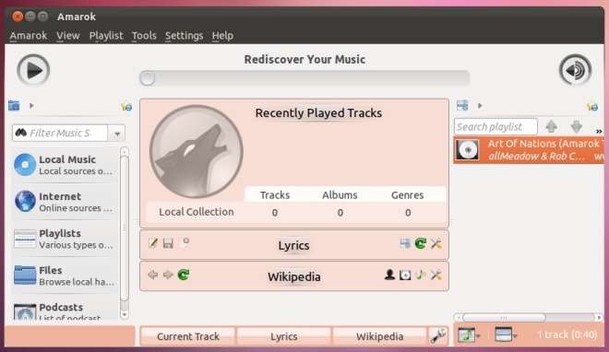Click media sources scrollbar up arrow
Screen dimensions: 609x352
click(x=125, y=151)
